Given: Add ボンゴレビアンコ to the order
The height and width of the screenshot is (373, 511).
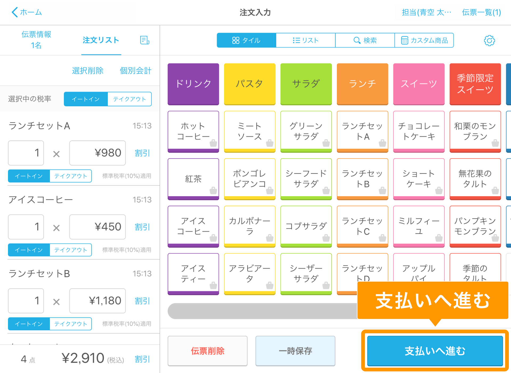Looking at the screenshot, I should pyautogui.click(x=250, y=179).
